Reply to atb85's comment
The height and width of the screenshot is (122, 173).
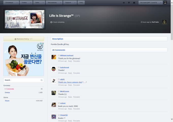click(70, 85)
